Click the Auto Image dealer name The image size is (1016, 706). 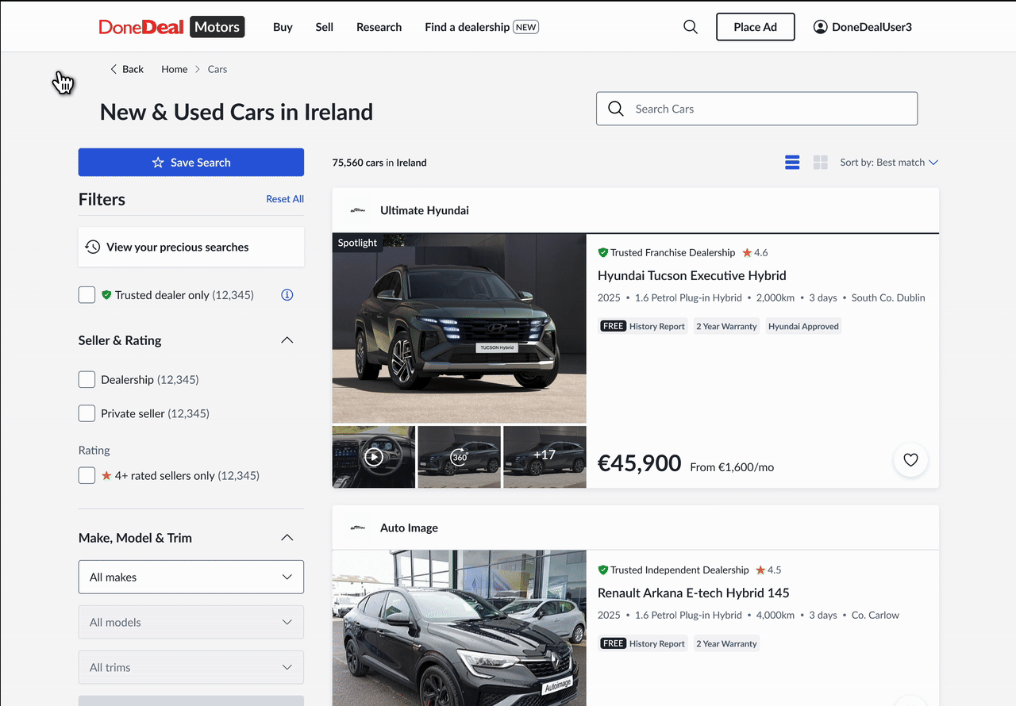(x=409, y=528)
